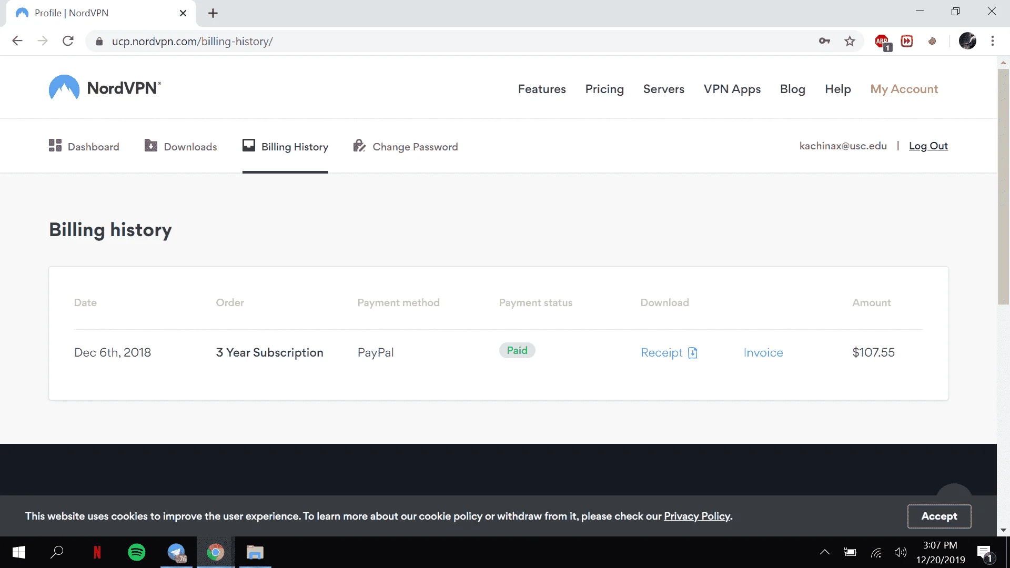Click the Log Out link

coord(928,146)
